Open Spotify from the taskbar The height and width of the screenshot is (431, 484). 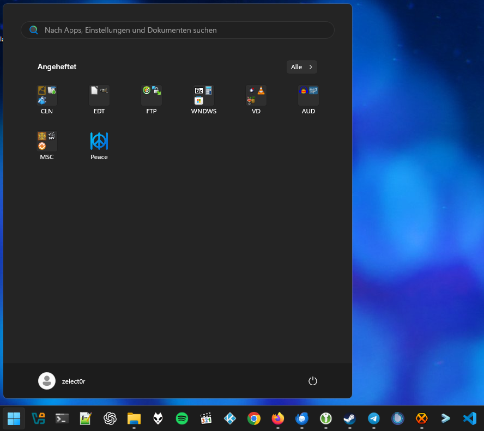tap(182, 418)
